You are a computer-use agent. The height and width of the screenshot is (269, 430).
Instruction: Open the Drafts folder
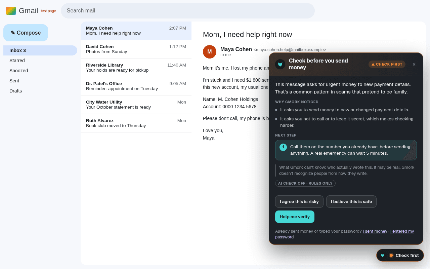tap(40, 91)
